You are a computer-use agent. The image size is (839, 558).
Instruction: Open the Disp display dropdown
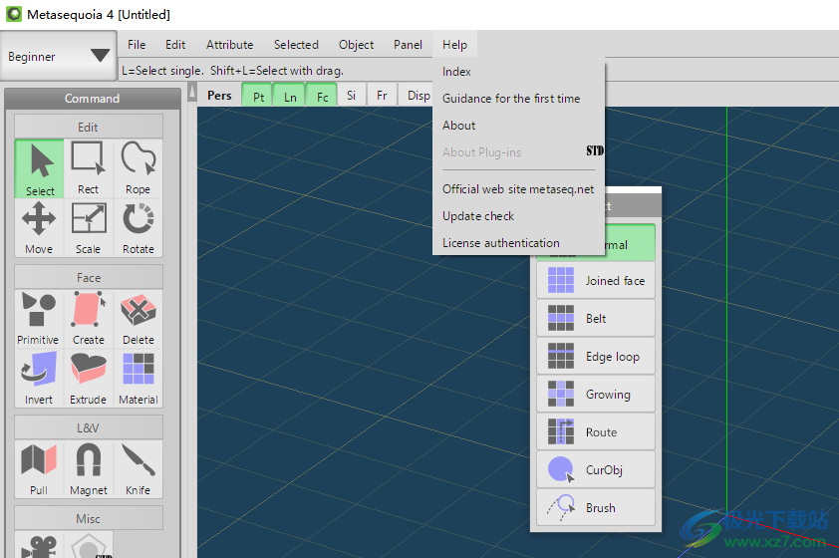point(417,96)
